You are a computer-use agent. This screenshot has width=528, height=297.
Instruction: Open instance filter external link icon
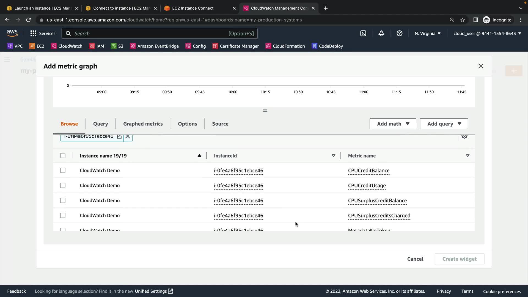[119, 137]
